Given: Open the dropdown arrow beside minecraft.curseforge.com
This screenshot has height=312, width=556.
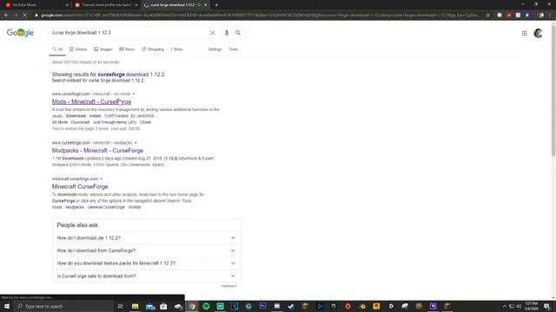Looking at the screenshot, I should (x=102, y=179).
